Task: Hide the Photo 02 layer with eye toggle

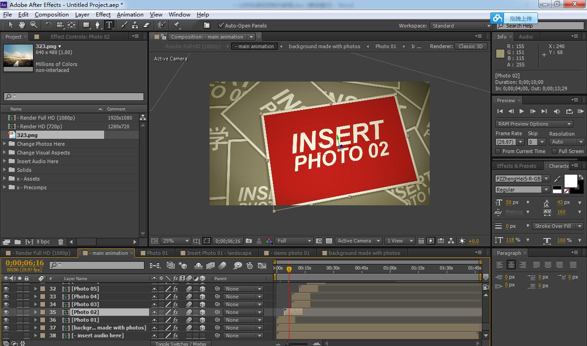Action: (6, 312)
